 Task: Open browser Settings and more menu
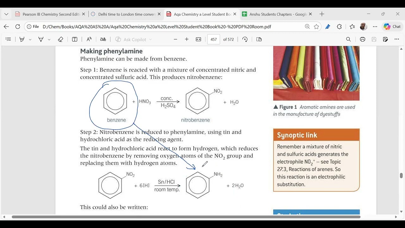375,27
